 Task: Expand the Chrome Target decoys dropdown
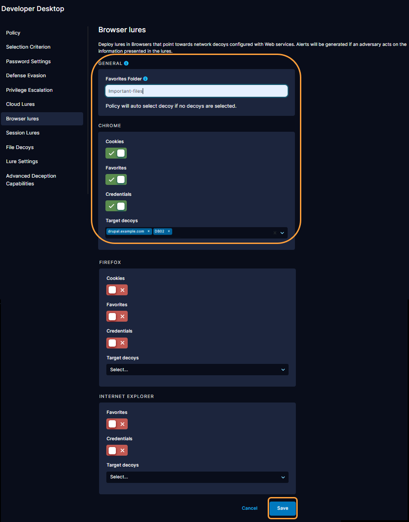point(282,232)
